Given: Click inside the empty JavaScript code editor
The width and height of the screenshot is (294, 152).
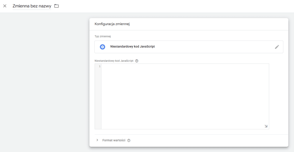Looking at the screenshot, I should (x=185, y=96).
